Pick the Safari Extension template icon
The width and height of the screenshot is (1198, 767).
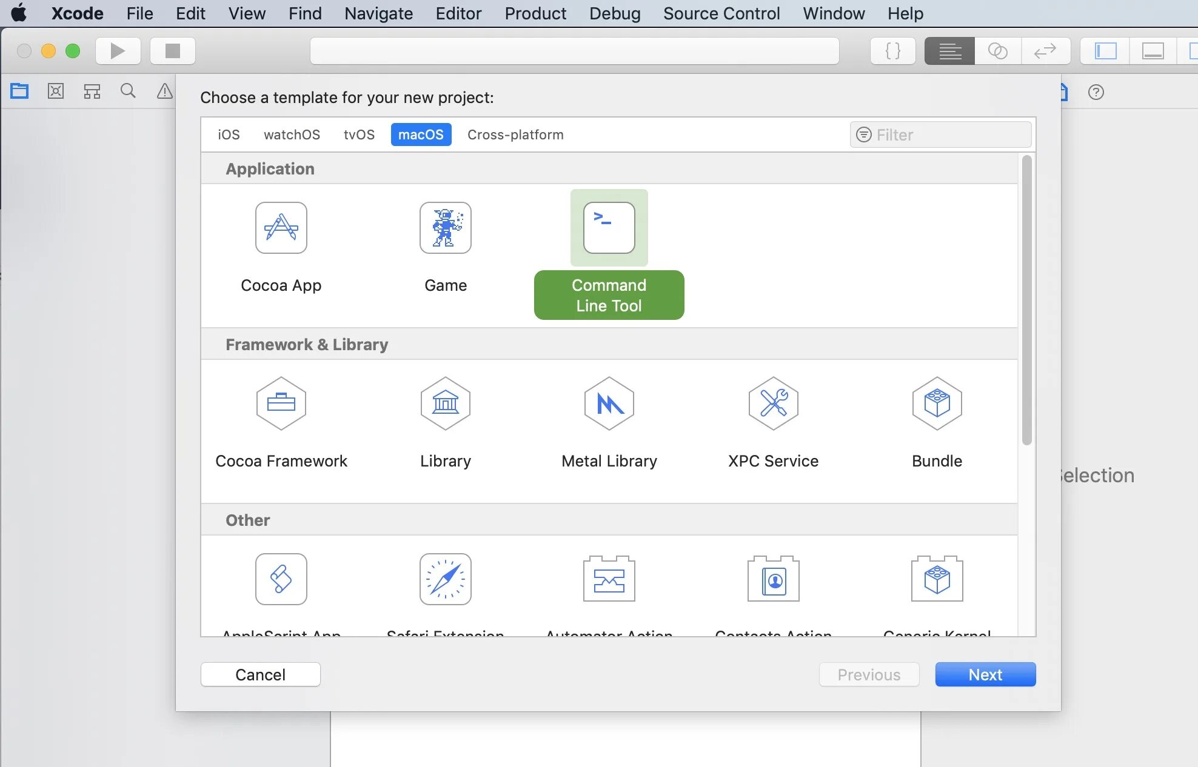pyautogui.click(x=445, y=579)
